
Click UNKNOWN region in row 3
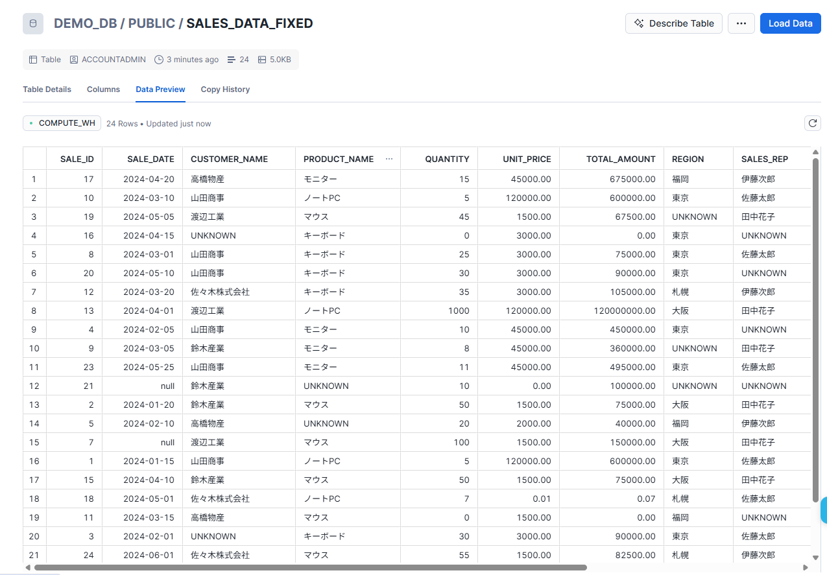coord(699,217)
